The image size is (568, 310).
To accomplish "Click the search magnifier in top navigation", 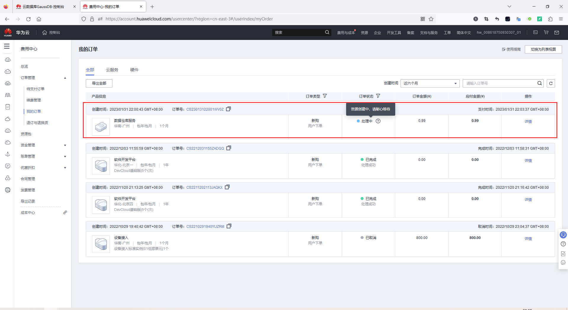I will (x=327, y=32).
